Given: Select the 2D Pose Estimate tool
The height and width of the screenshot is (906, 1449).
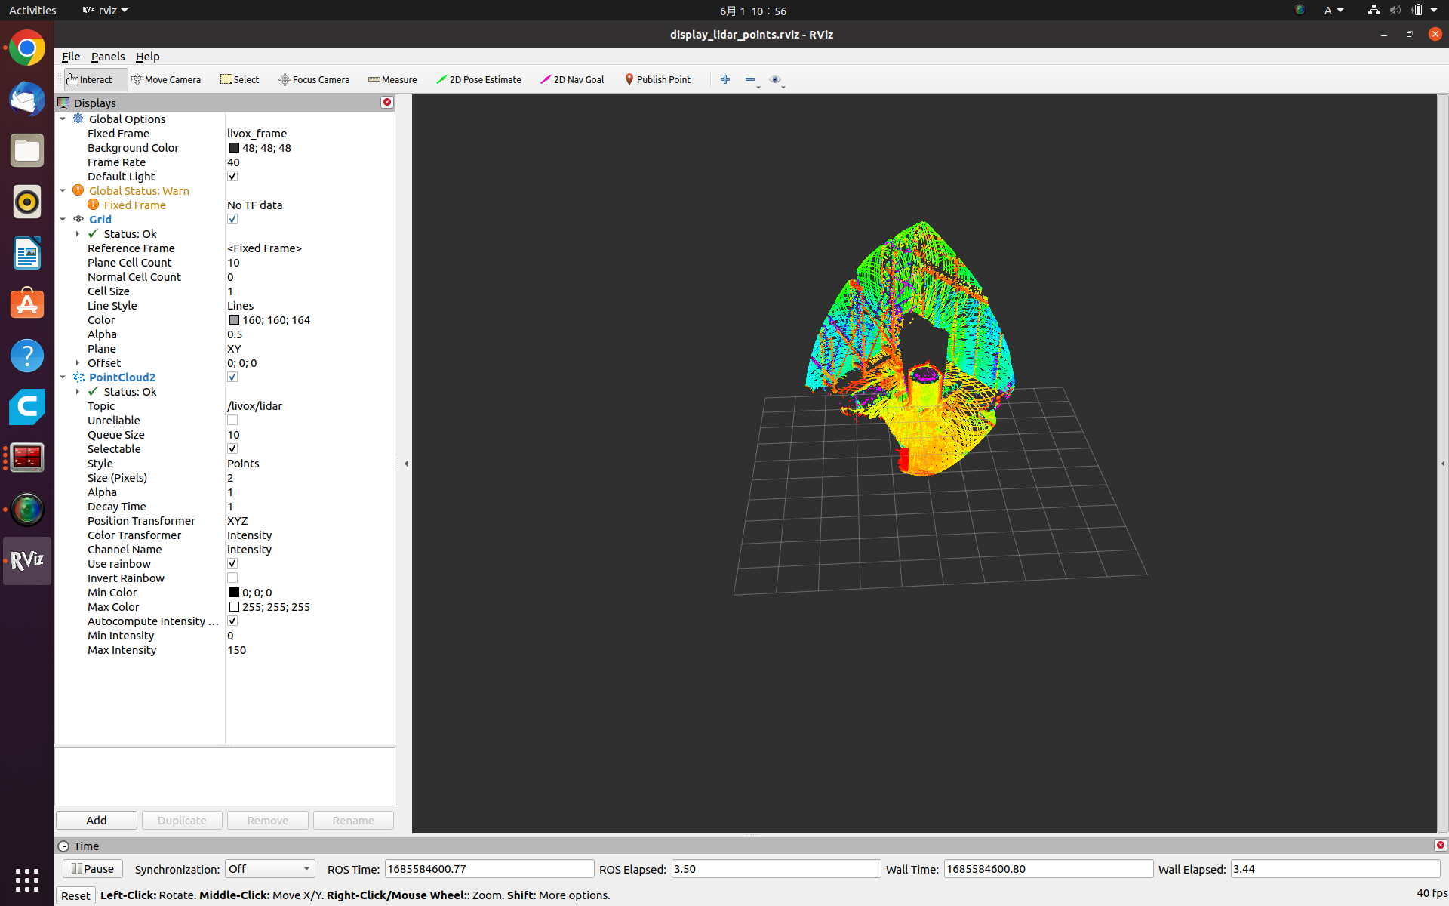Looking at the screenshot, I should pyautogui.click(x=479, y=79).
